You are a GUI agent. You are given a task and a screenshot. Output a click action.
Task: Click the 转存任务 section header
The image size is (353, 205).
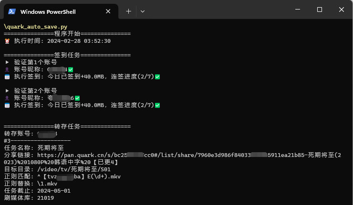[67, 127]
